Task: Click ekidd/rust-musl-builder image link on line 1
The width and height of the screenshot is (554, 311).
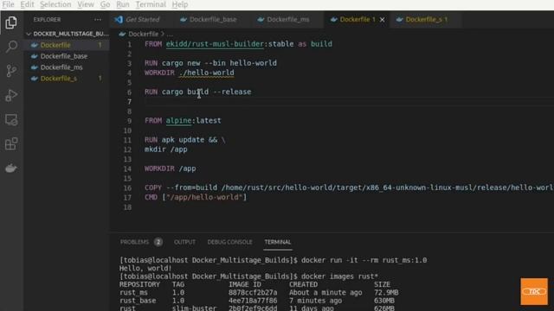Action: [215, 44]
